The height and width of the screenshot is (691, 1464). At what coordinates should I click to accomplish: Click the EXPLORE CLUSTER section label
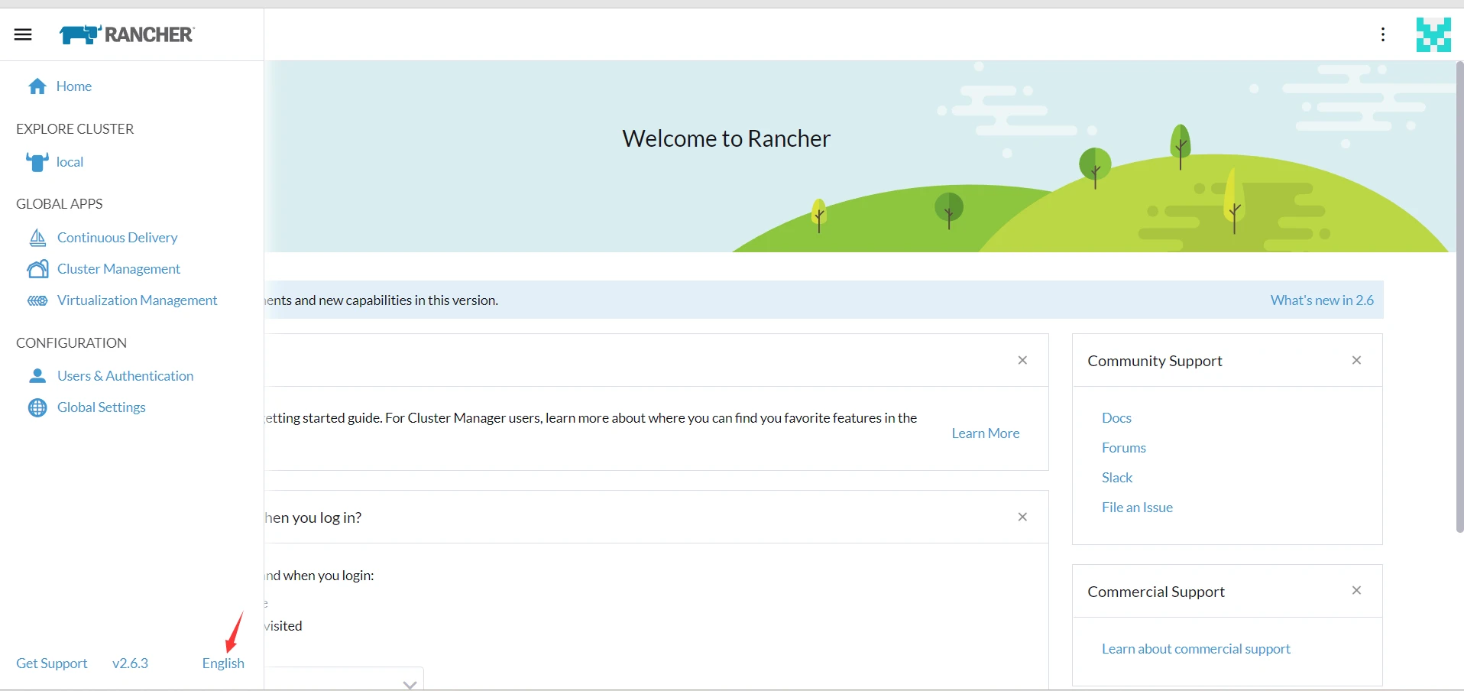(75, 129)
